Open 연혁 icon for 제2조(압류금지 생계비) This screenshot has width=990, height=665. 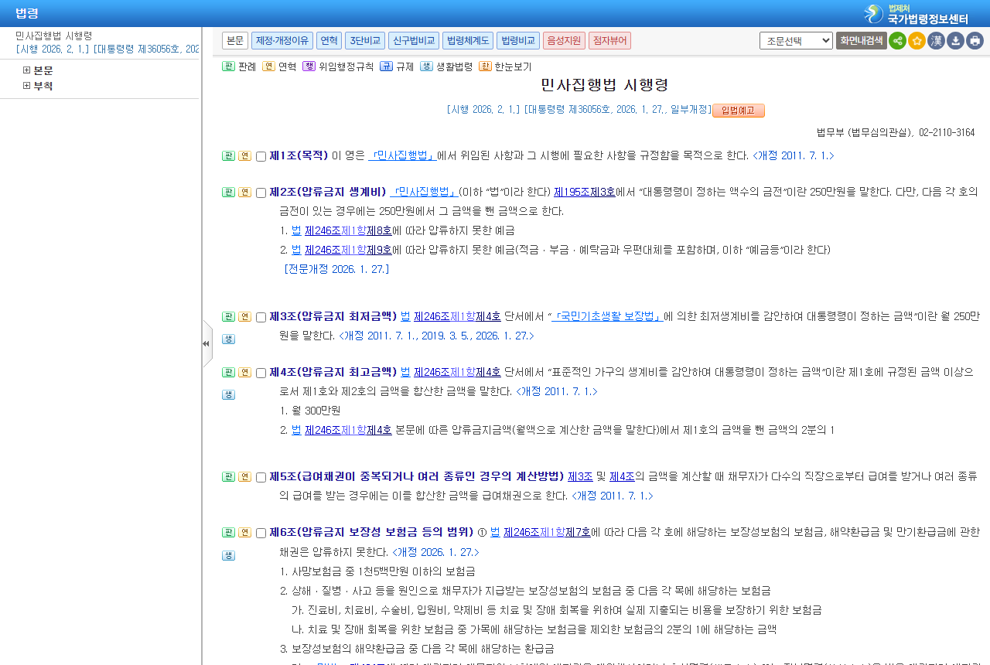[x=244, y=192]
